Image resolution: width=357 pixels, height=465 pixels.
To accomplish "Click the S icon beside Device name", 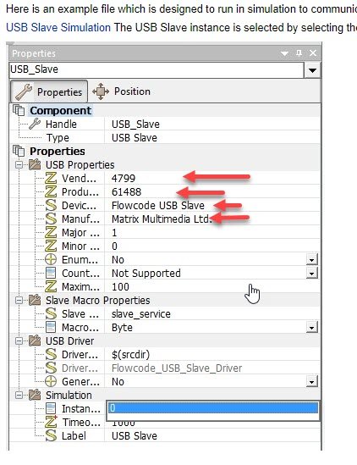I will click(x=51, y=205).
